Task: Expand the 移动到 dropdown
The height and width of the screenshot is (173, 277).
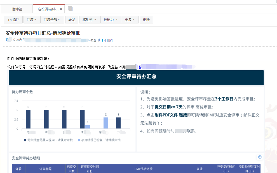Action: 89,20
